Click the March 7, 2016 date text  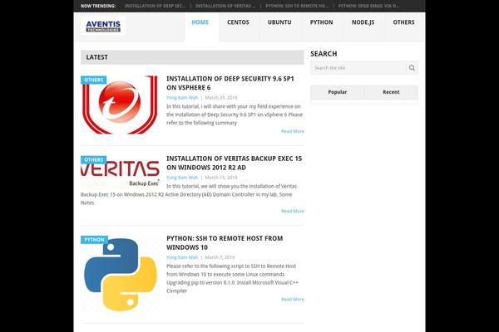(x=220, y=257)
